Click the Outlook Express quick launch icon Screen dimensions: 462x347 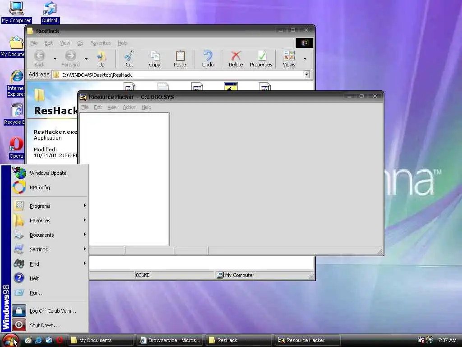tap(49, 340)
